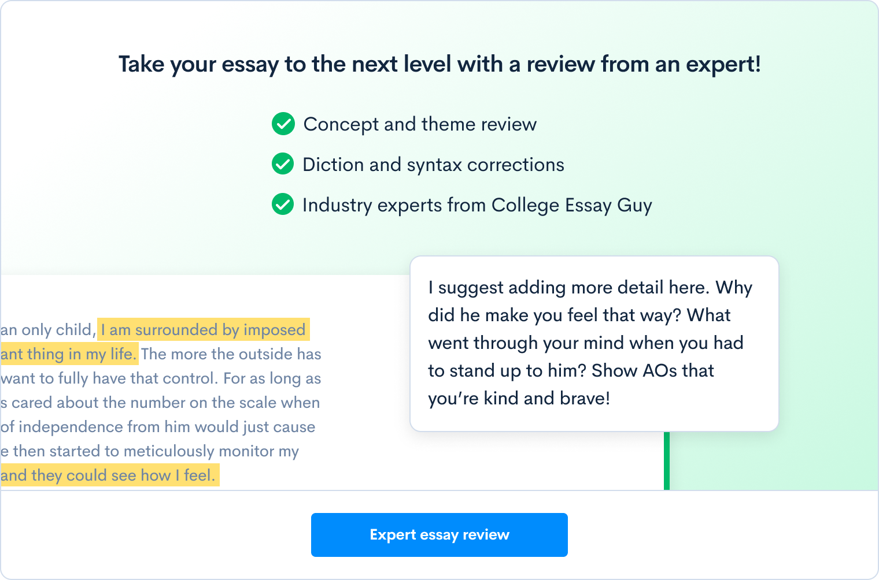The image size is (879, 580).
Task: Click inside the essay text about the scale
Action: pyautogui.click(x=160, y=403)
